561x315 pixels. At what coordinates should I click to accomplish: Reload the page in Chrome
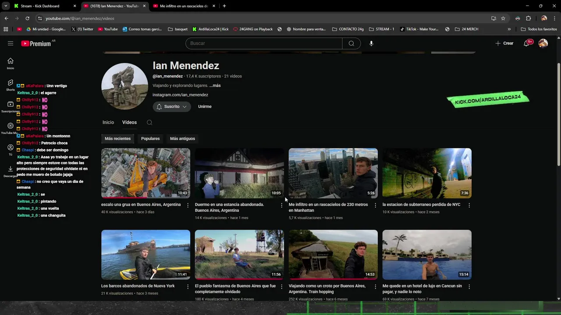pyautogui.click(x=27, y=18)
